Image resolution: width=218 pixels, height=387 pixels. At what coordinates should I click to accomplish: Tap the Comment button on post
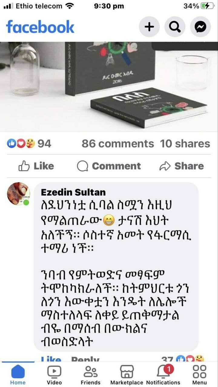click(109, 166)
